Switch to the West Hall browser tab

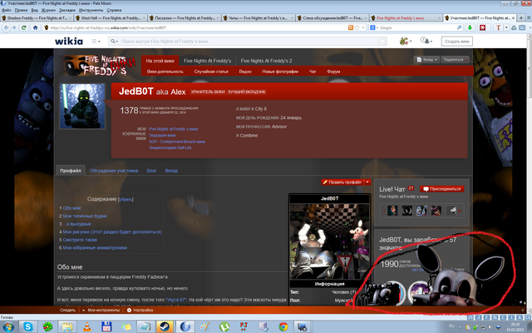111,17
